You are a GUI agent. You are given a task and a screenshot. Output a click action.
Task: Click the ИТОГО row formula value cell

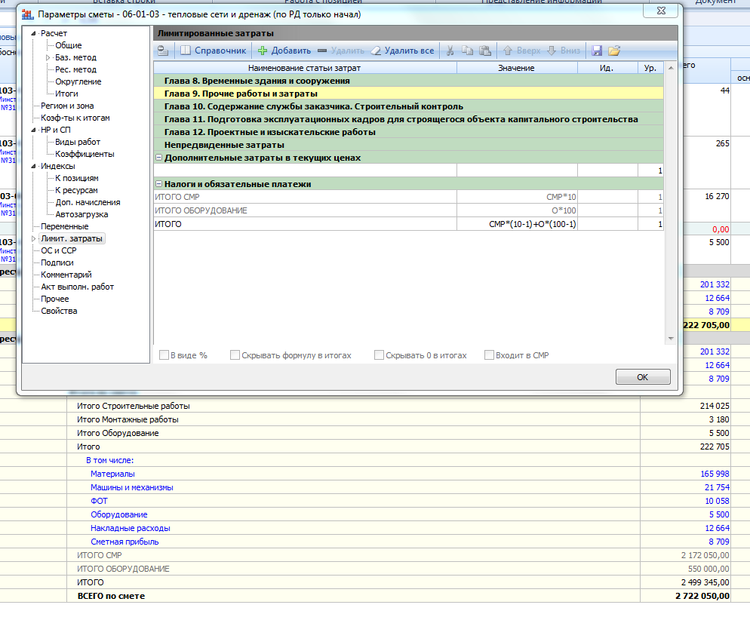pos(516,224)
